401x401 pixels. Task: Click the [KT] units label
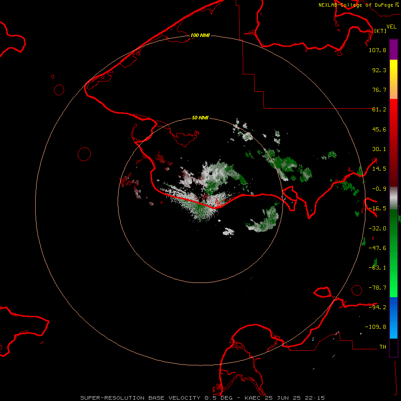coord(381,31)
